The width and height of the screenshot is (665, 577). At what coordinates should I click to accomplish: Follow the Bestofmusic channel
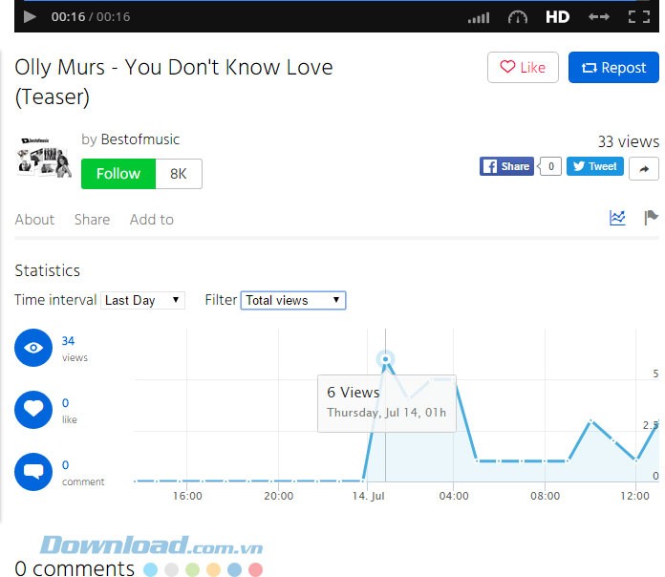118,174
